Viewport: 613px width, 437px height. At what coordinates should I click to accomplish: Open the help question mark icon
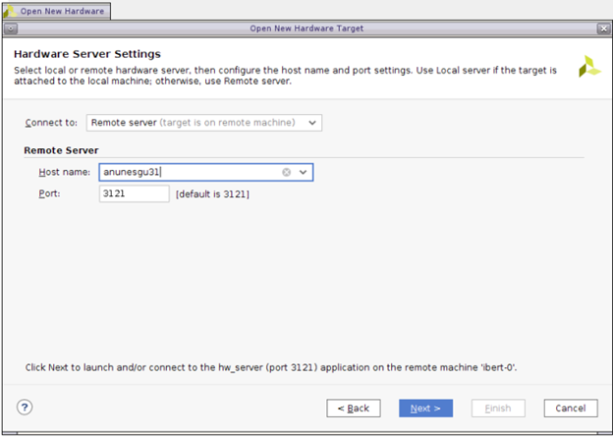[x=26, y=407]
